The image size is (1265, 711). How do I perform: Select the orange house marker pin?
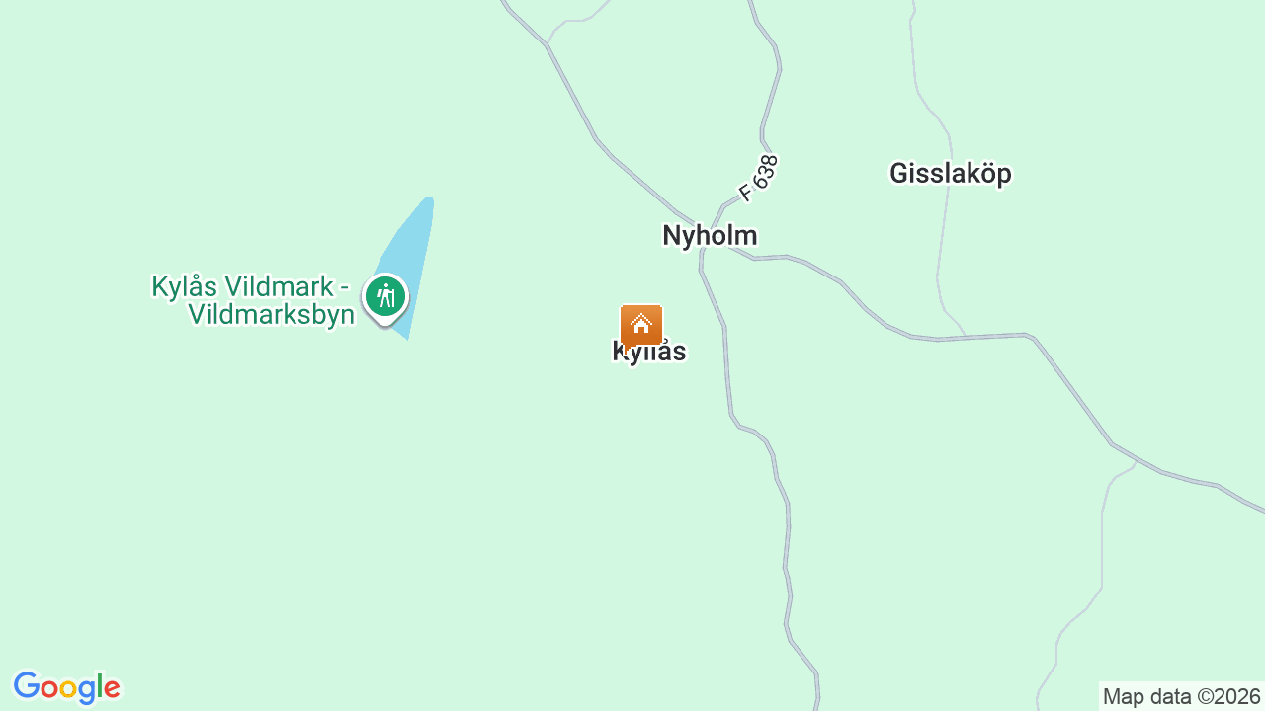[641, 326]
